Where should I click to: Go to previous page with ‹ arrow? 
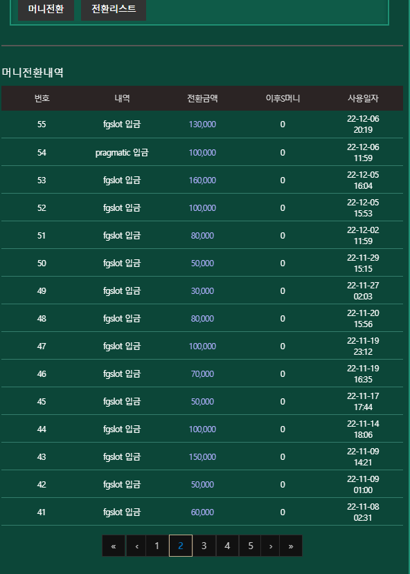[x=136, y=546]
